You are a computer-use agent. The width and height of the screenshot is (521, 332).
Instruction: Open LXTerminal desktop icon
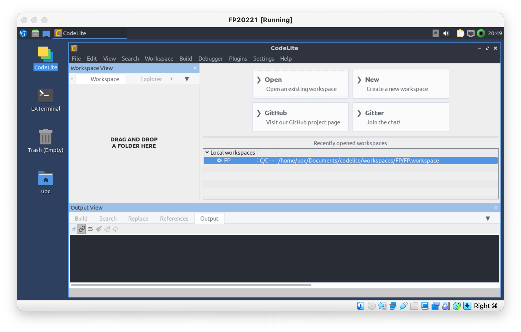pyautogui.click(x=45, y=96)
